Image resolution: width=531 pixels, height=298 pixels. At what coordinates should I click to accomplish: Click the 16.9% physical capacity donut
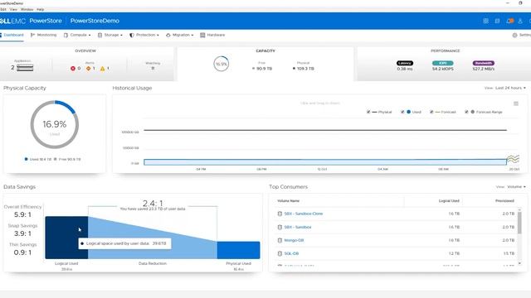pos(55,124)
